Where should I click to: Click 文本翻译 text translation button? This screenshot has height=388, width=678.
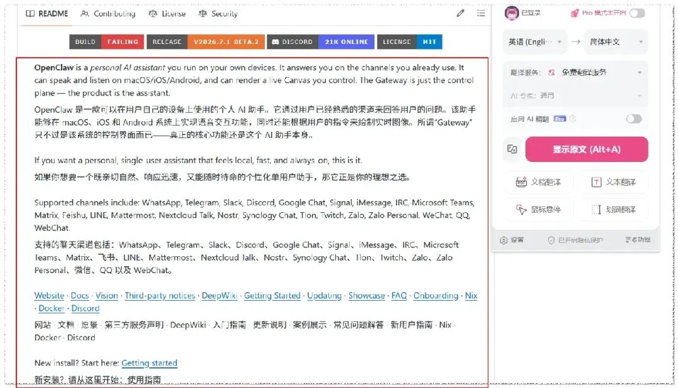click(x=613, y=182)
